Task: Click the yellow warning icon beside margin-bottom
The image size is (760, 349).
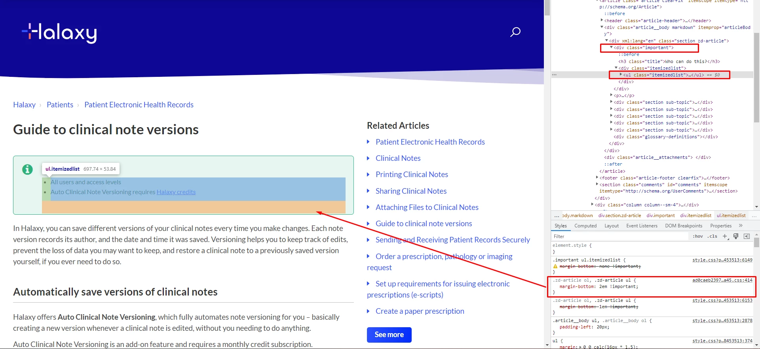Action: (555, 266)
